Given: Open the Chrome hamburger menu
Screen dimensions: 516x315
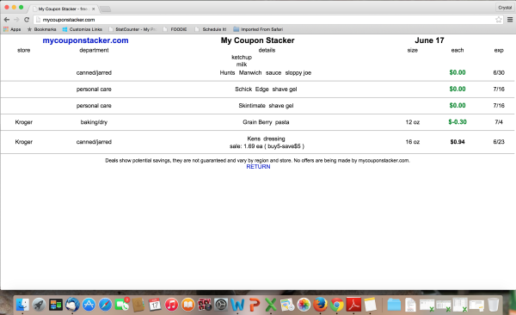Looking at the screenshot, I should pyautogui.click(x=510, y=20).
